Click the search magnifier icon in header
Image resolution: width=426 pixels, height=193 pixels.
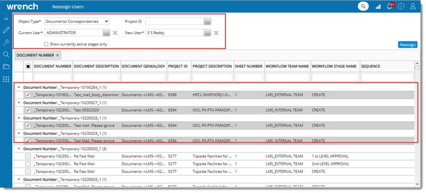[363, 7]
